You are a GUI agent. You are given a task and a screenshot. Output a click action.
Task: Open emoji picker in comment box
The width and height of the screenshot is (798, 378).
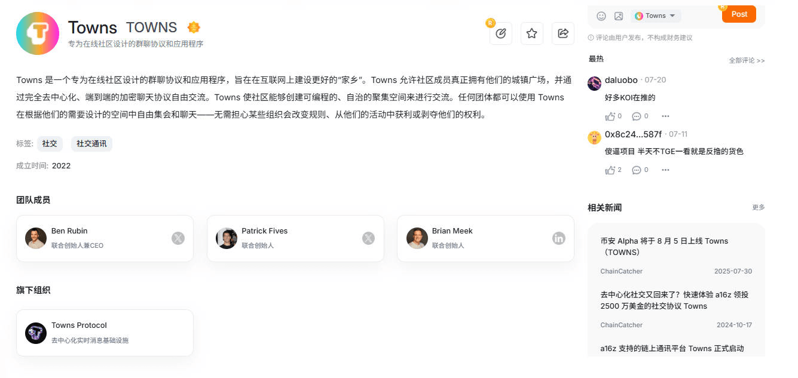click(x=601, y=16)
